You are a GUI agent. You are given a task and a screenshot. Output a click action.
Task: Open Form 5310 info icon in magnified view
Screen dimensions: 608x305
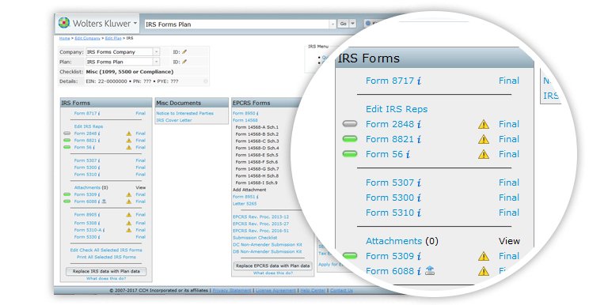(419, 213)
